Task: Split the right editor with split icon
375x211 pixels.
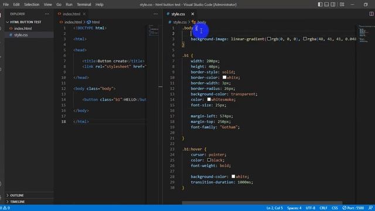Action: click(371, 14)
